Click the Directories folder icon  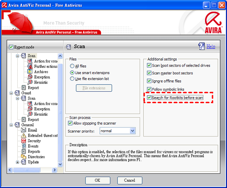(23, 156)
